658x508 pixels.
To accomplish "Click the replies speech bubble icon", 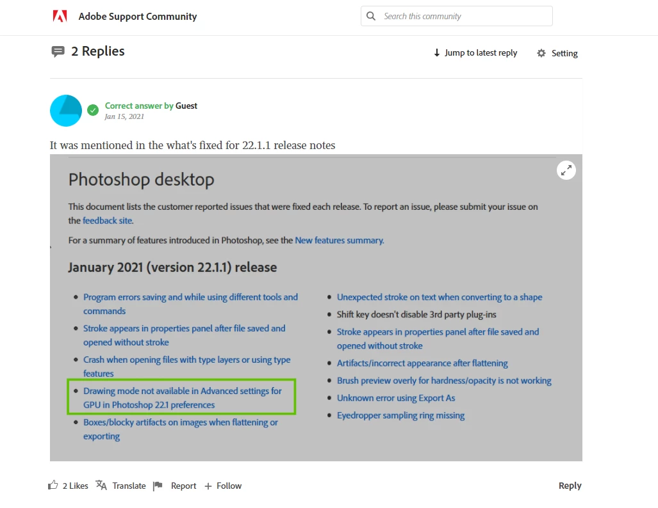I will coord(58,52).
